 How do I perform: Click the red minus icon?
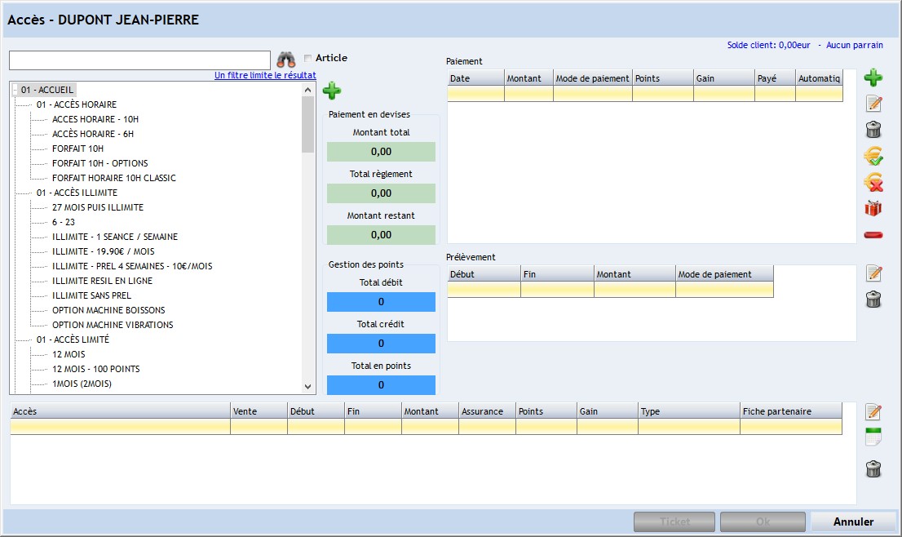click(x=873, y=235)
